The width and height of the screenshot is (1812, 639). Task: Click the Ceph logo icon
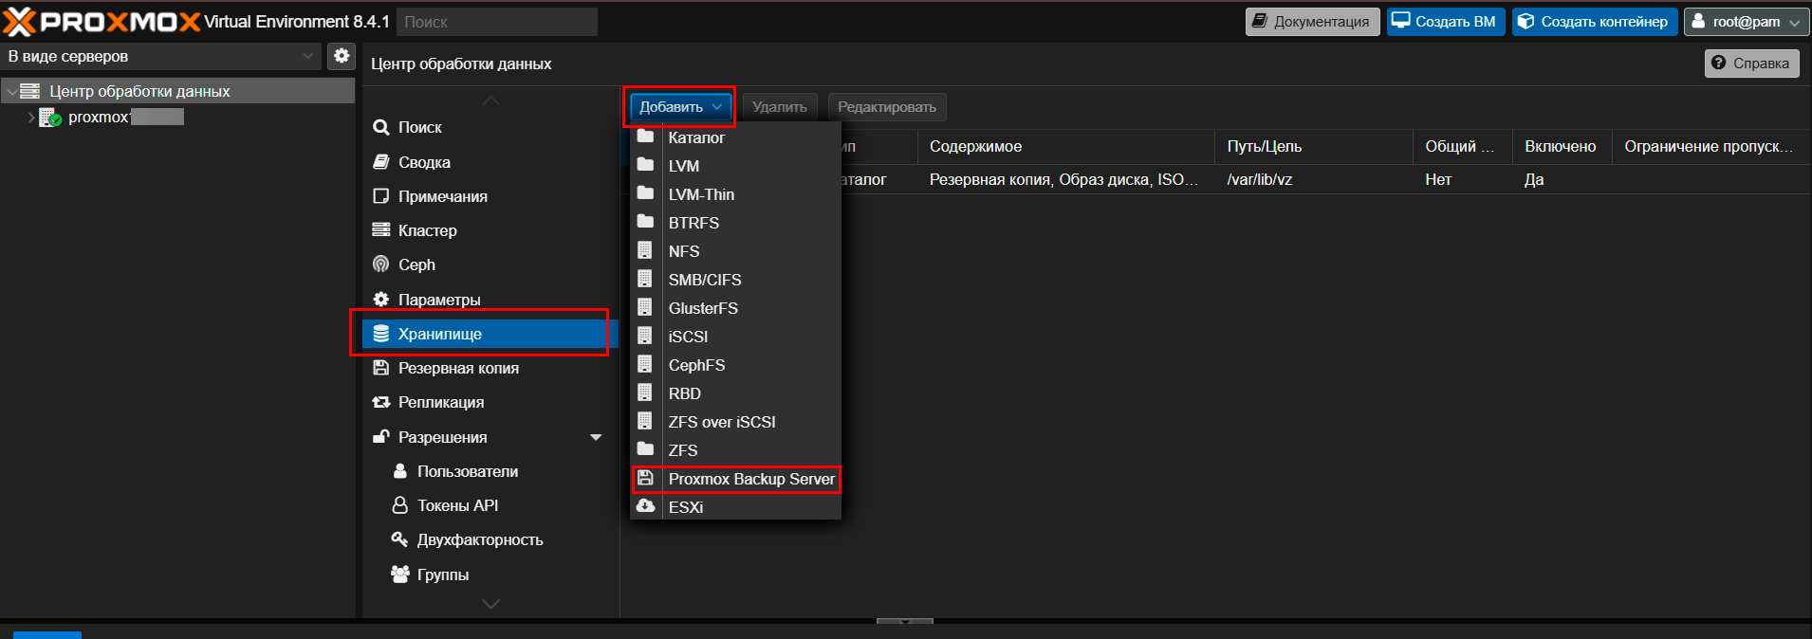point(381,265)
